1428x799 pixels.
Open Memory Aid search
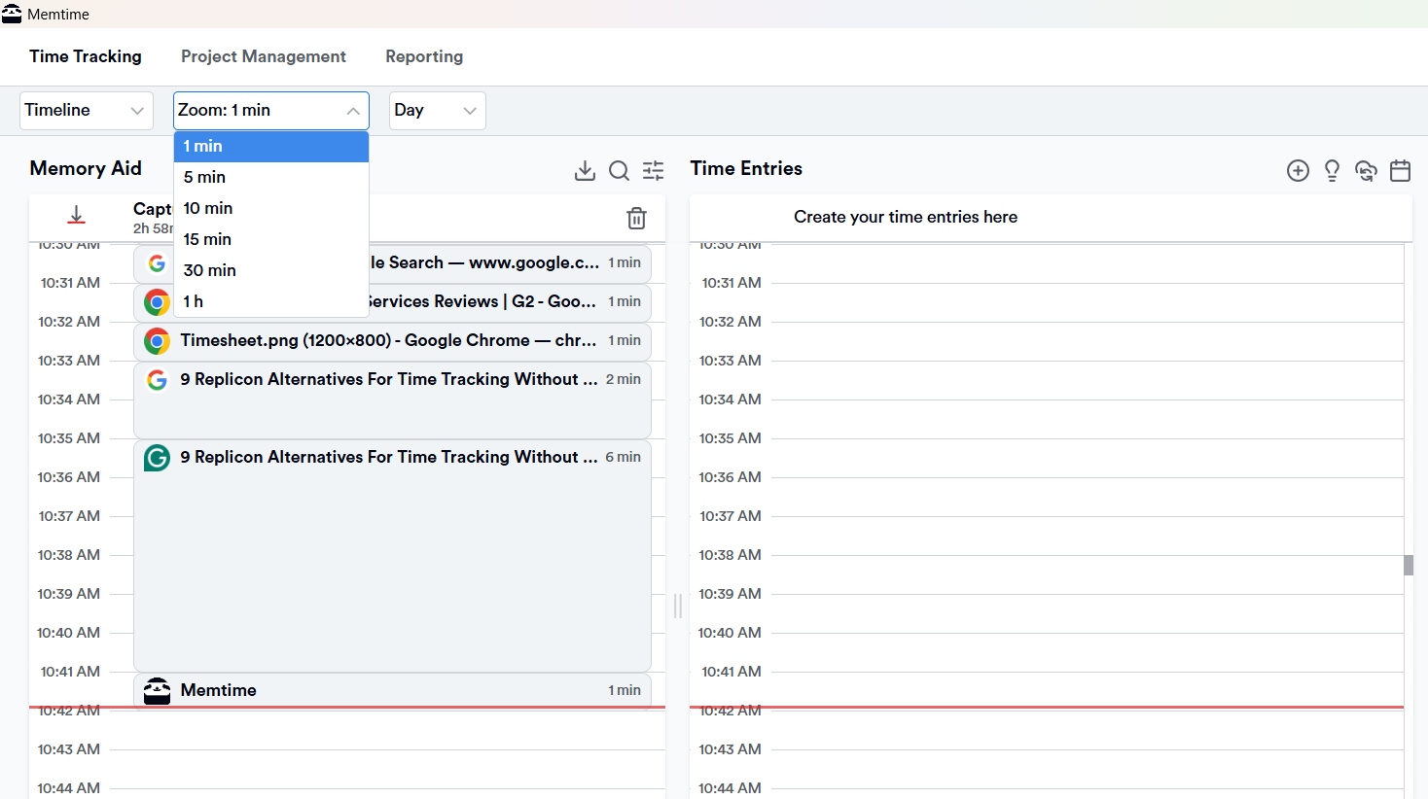619,170
